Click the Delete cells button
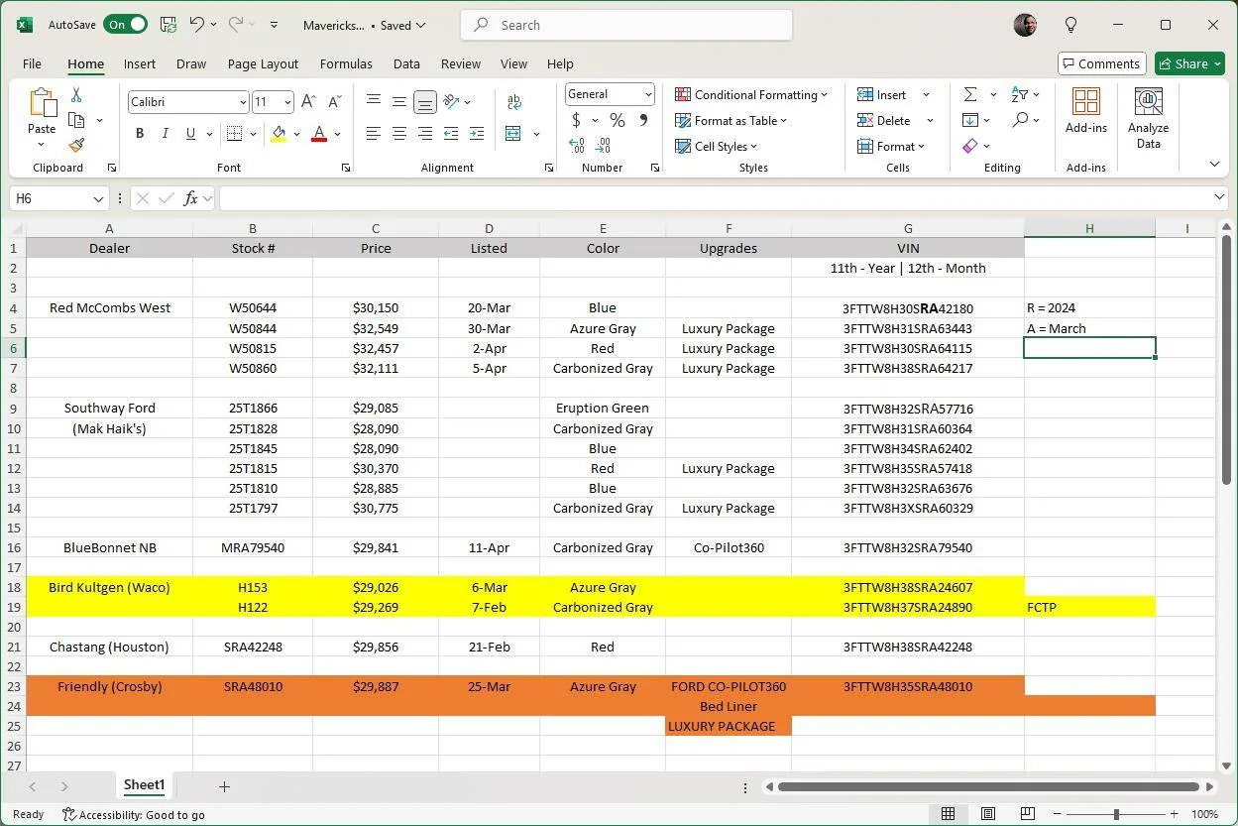Viewport: 1238px width, 826px height. [x=884, y=120]
